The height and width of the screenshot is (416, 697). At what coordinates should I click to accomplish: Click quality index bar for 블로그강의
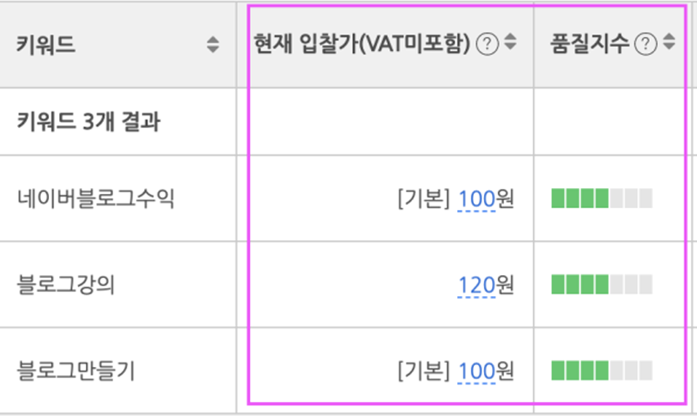click(602, 285)
